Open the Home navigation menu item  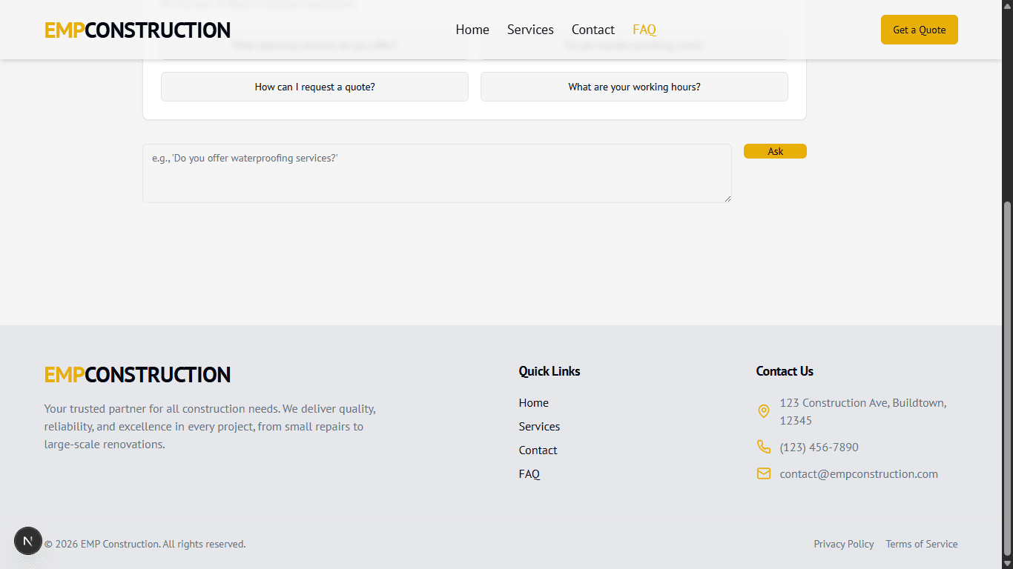pyautogui.click(x=472, y=30)
